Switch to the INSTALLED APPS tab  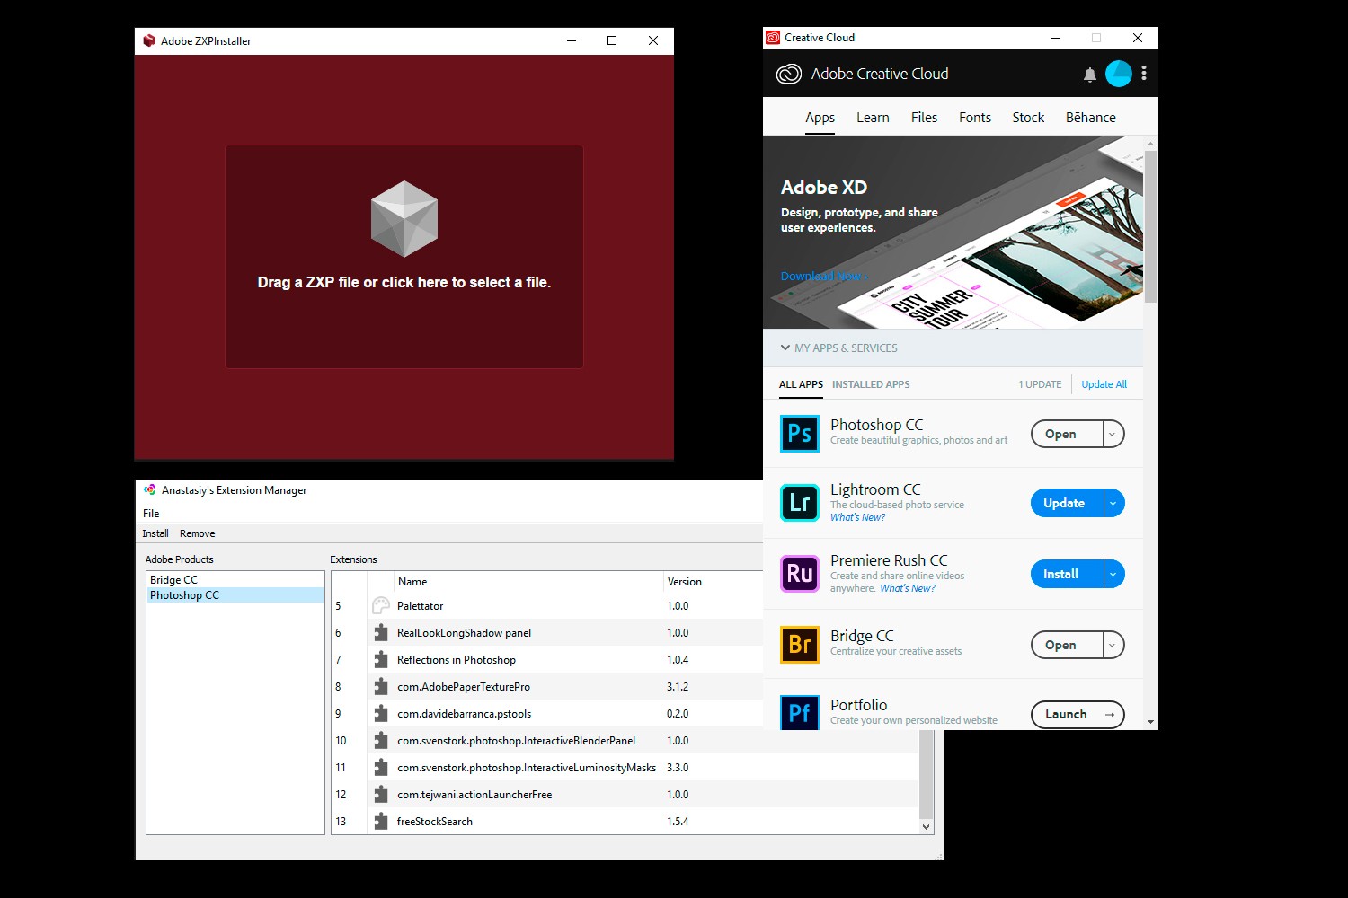[x=870, y=384]
